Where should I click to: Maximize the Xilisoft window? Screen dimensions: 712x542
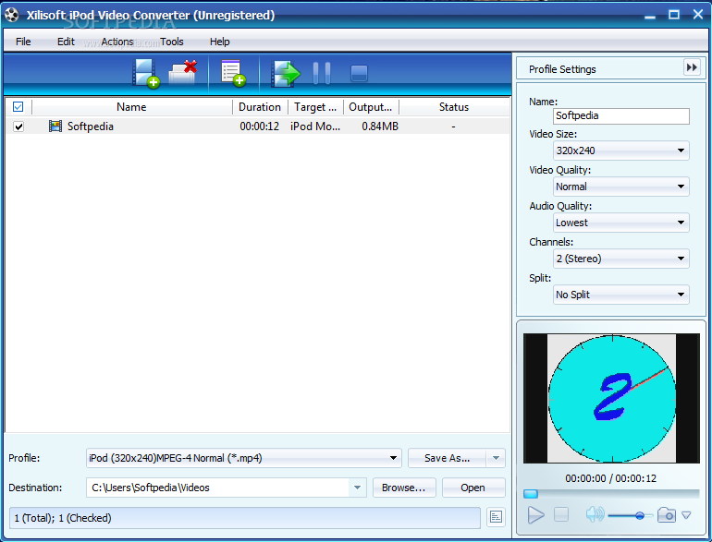[674, 15]
